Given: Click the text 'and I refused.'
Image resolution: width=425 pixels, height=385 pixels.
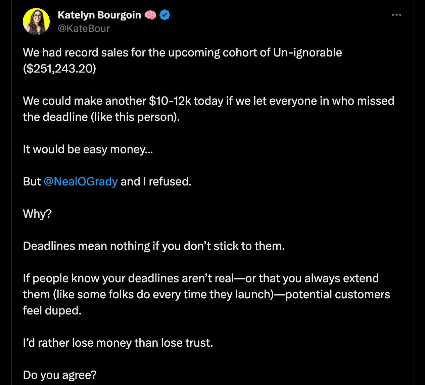Looking at the screenshot, I should 156,181.
